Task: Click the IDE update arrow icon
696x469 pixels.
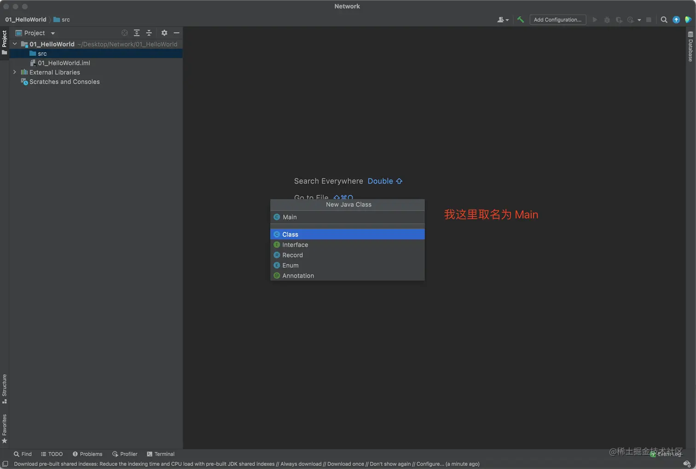Action: 676,20
